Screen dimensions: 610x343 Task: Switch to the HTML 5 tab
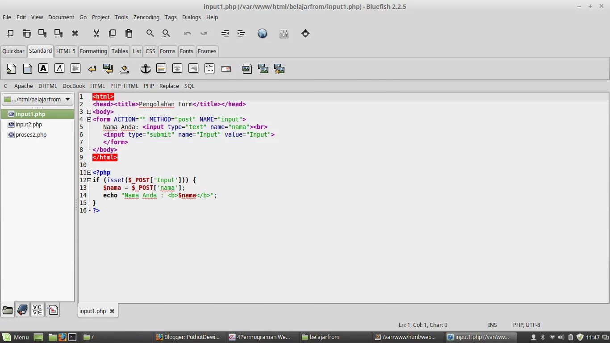(66, 51)
